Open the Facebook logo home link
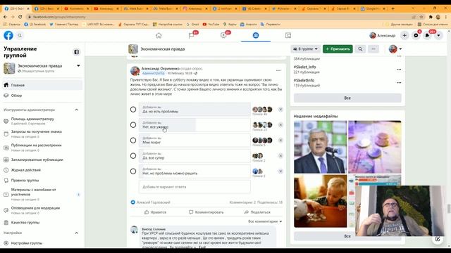 (x=8, y=35)
